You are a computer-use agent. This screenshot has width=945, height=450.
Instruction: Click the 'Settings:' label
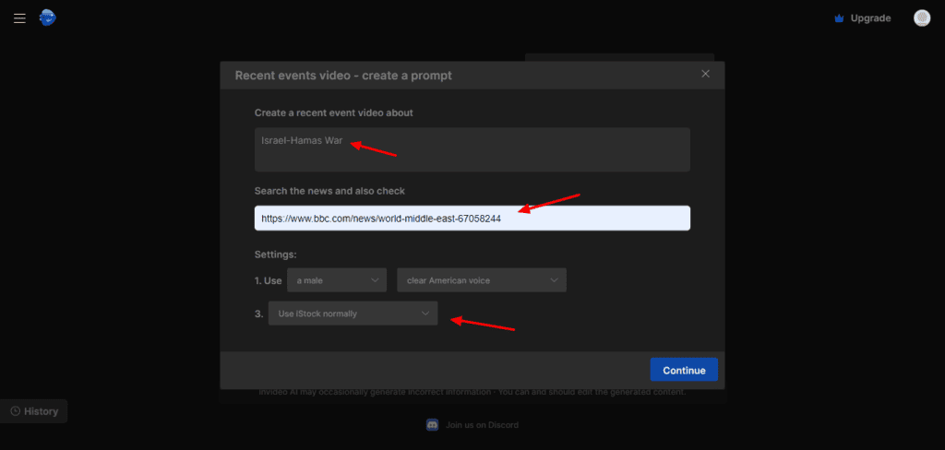coord(275,255)
